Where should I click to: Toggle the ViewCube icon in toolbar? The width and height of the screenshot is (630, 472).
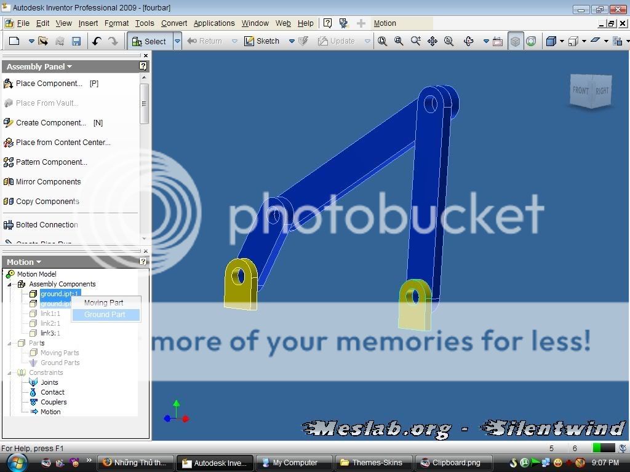515,41
